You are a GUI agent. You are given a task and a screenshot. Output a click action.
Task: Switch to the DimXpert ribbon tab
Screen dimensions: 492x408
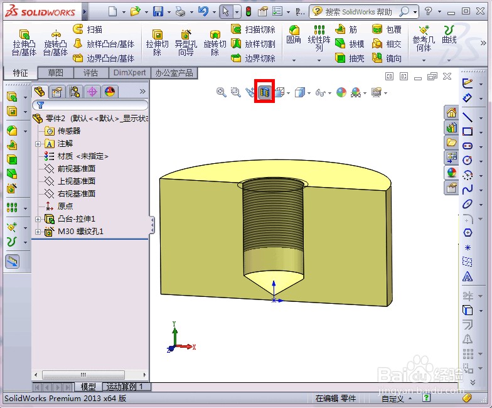[x=129, y=73]
